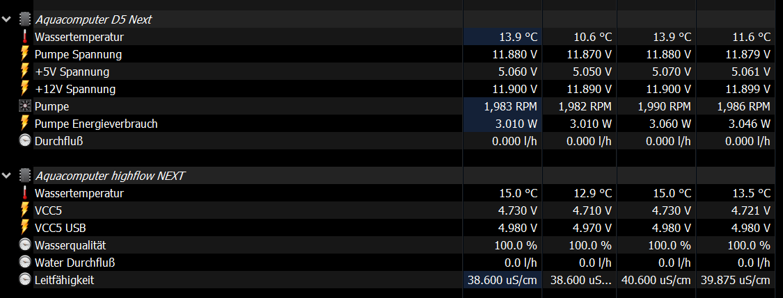Image resolution: width=783 pixels, height=298 pixels.
Task: Click the 39.875 uS/cm average conductivity value
Action: pos(736,281)
